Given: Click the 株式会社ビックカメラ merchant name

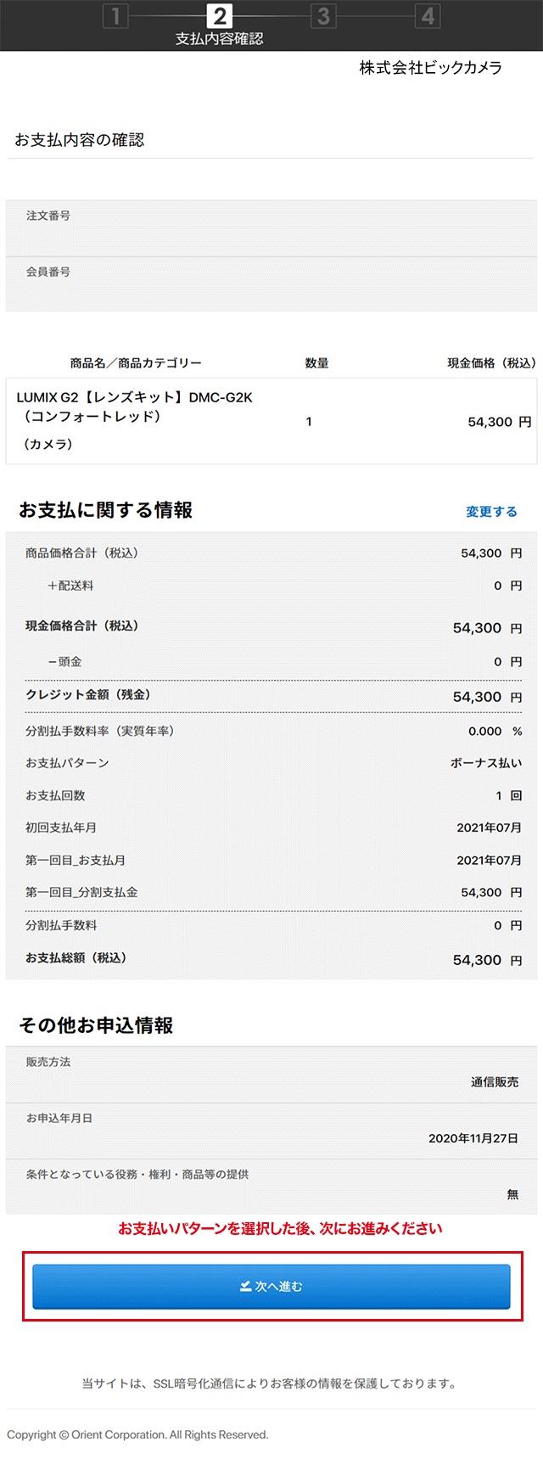Looking at the screenshot, I should click(x=429, y=68).
